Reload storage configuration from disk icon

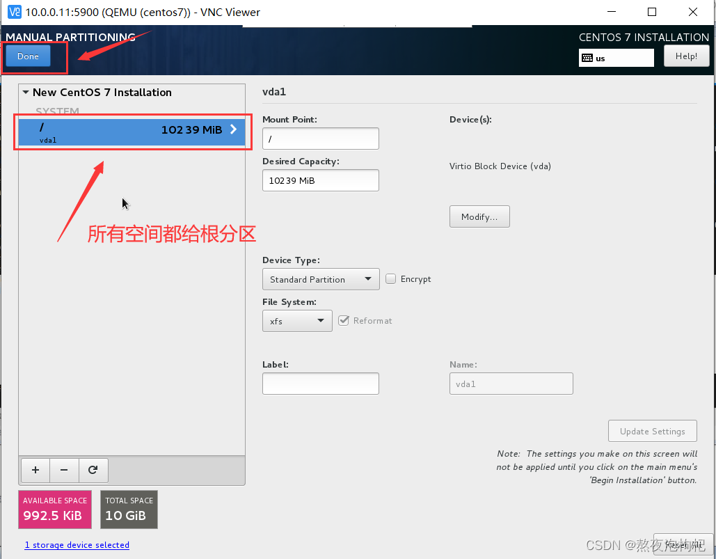tap(93, 470)
